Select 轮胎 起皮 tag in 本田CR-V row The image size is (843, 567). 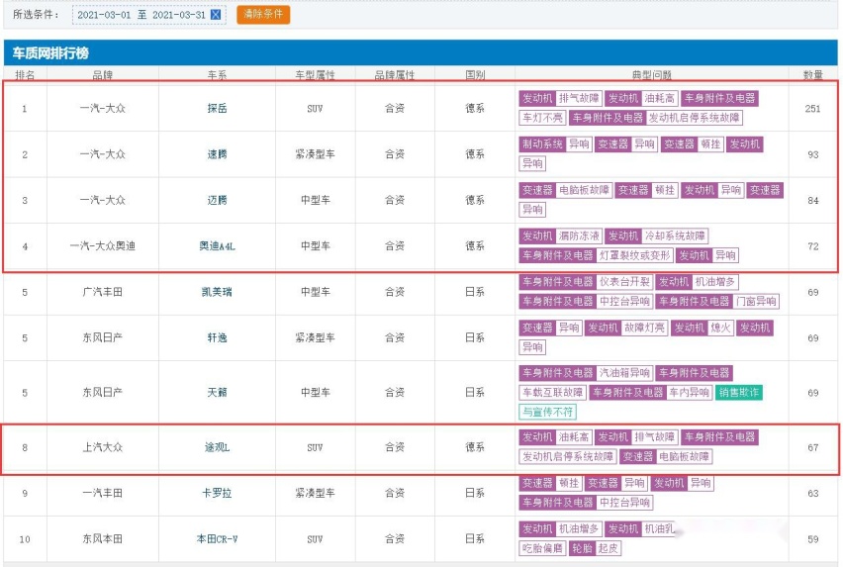coord(595,548)
